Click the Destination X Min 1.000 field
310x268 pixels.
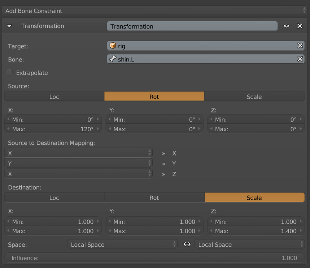(53, 221)
